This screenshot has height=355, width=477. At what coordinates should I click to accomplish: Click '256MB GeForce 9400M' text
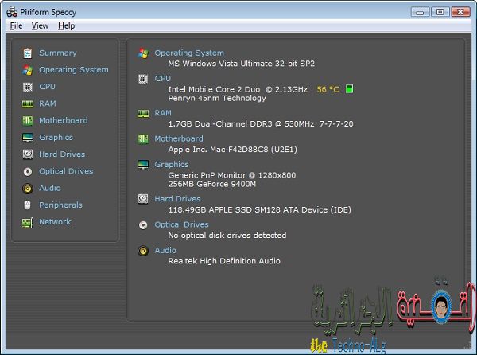pyautogui.click(x=212, y=184)
